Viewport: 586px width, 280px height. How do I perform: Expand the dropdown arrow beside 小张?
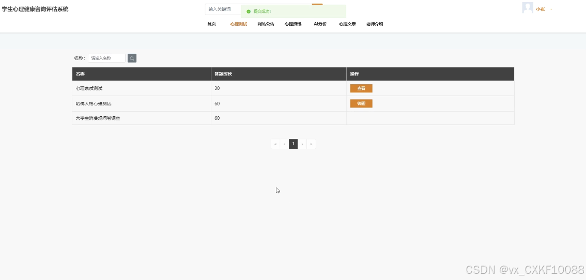pos(551,9)
